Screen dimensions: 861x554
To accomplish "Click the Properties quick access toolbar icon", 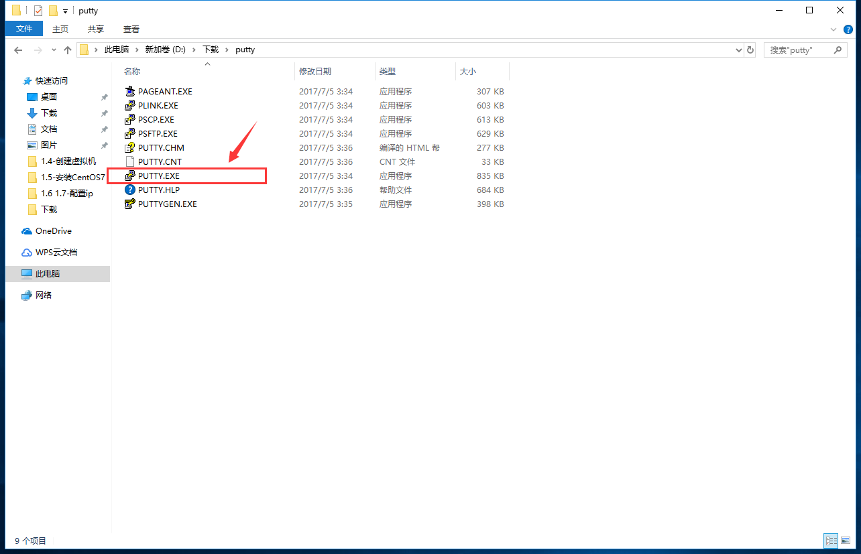I will [38, 11].
